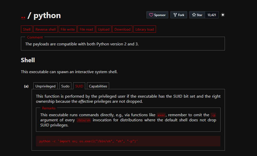Jump to the Library load function tag
257x156 pixels.
click(145, 29)
